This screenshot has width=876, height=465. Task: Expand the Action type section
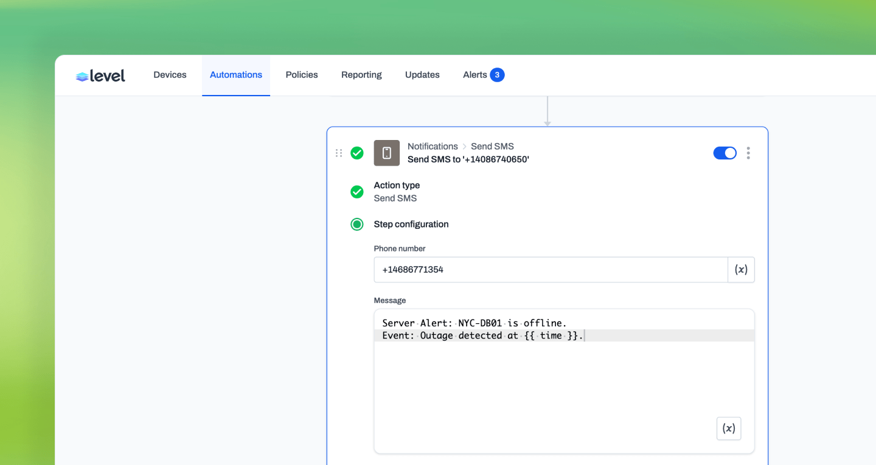pos(397,185)
